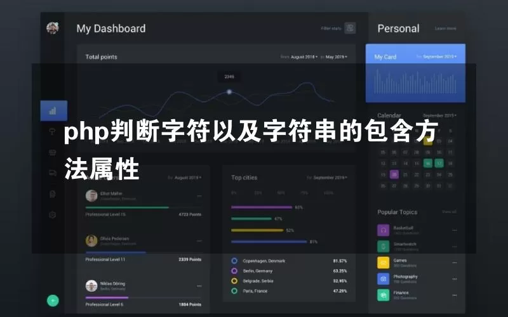Click the 47.29% value for Paris
This screenshot has height=317, width=508.
(x=340, y=291)
